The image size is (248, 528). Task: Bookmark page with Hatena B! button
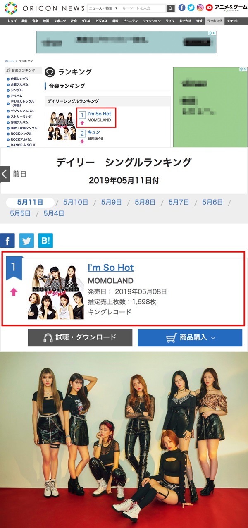coord(45,241)
